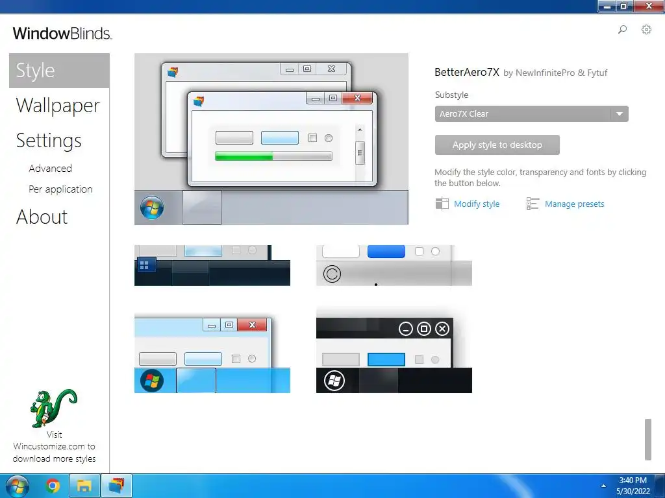Select the BetterAero7X large preview thumbnail
The image size is (665, 498).
pyautogui.click(x=271, y=139)
